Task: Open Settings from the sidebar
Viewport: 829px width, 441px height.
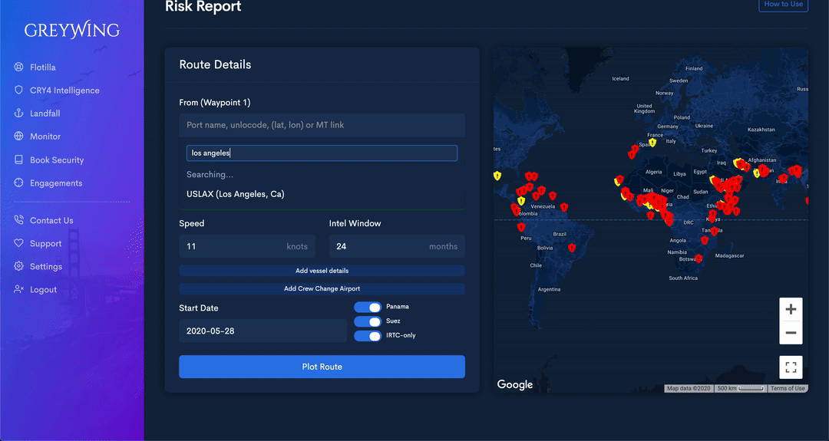Action: pos(45,267)
